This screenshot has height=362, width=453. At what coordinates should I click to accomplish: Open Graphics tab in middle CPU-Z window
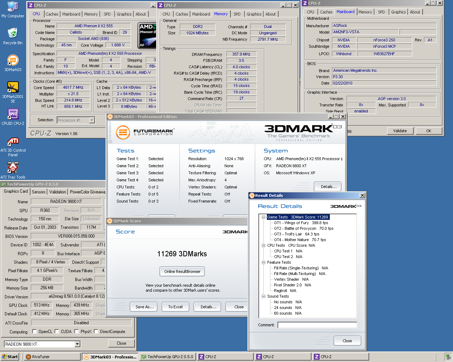click(254, 14)
